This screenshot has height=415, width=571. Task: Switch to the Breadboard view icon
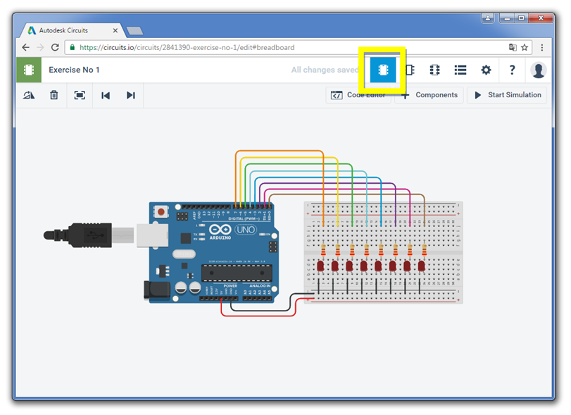383,70
